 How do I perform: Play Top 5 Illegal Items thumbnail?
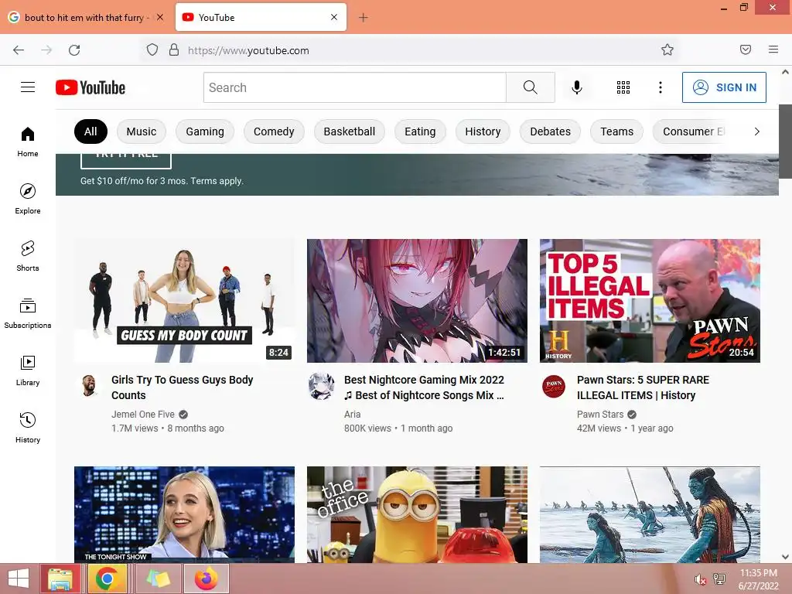(650, 301)
